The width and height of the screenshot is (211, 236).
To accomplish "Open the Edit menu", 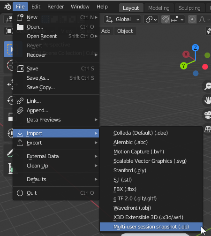I will pyautogui.click(x=36, y=7).
